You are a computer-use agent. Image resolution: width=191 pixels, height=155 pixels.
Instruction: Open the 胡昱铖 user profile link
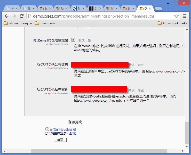coord(55,133)
